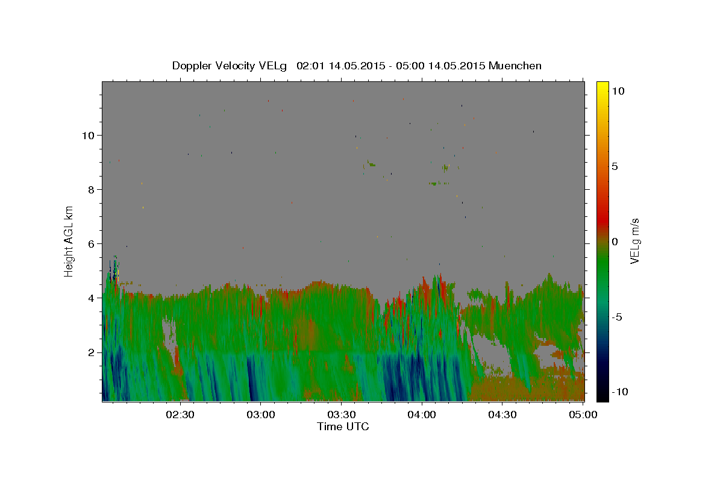Click the 04:00 time tick label
This screenshot has width=723, height=482.
point(421,415)
